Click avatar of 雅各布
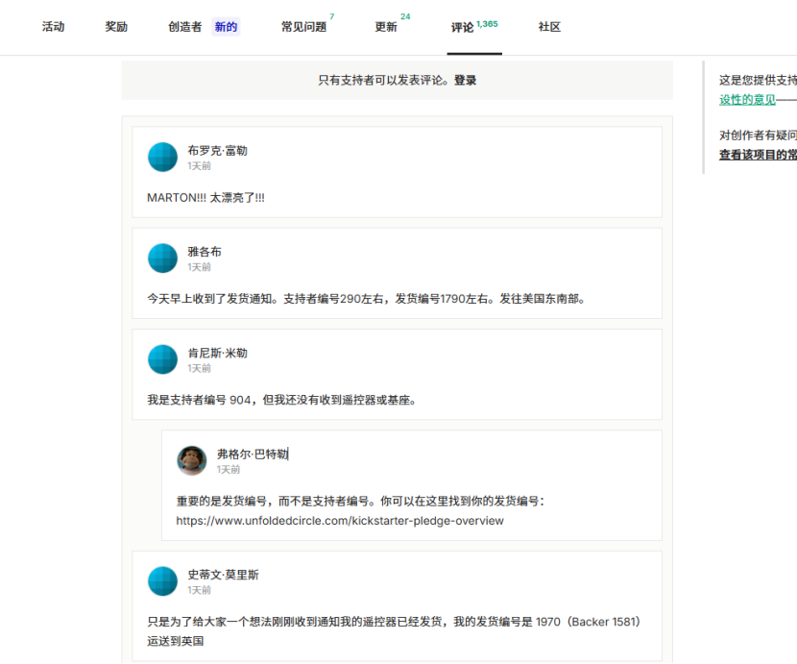The image size is (797, 664). coord(162,258)
